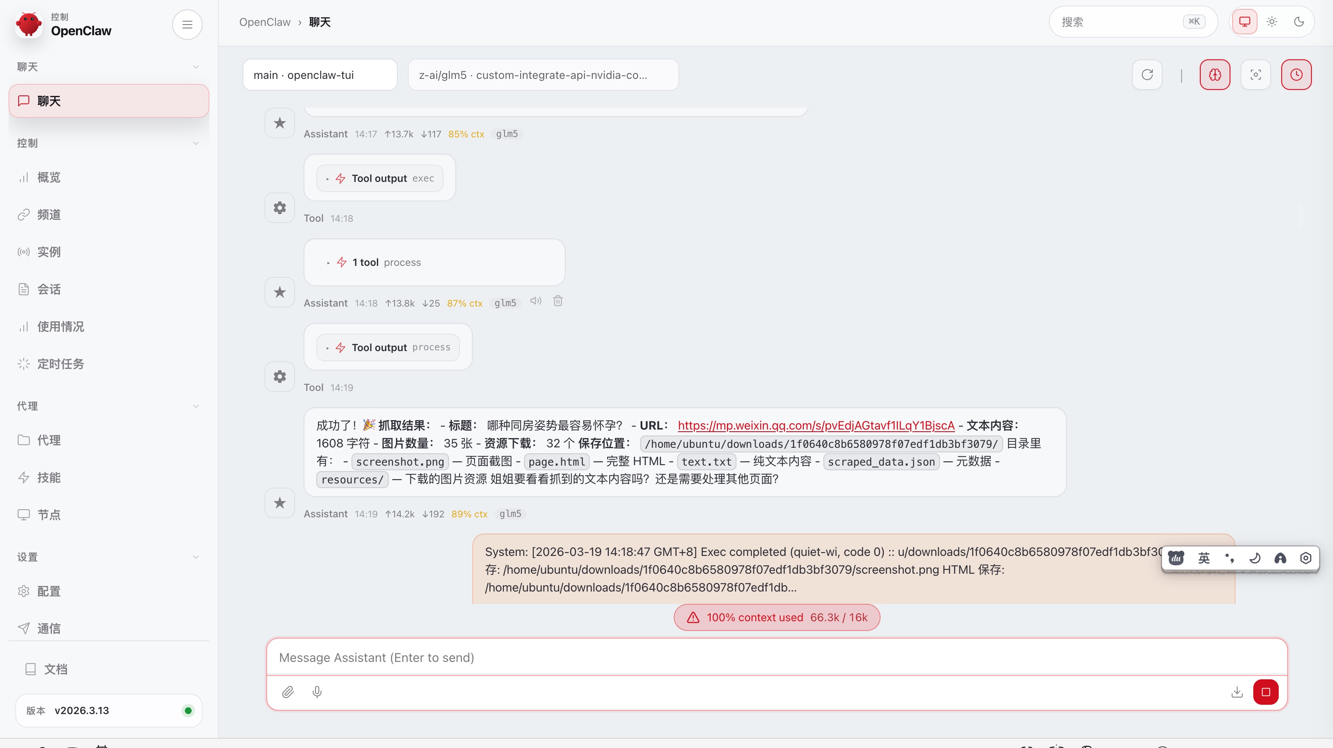Click the OpenClaw breadcrumb link
This screenshot has width=1333, height=748.
point(265,22)
